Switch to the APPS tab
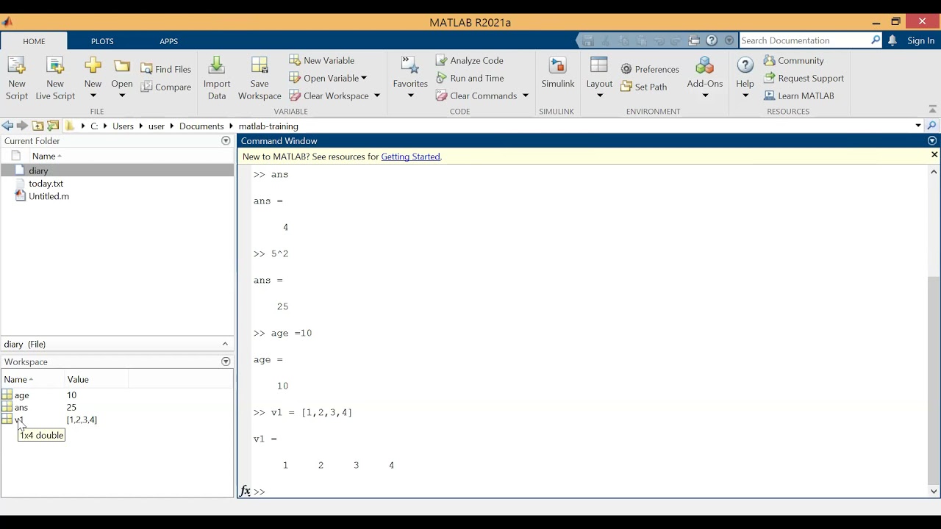 click(168, 41)
